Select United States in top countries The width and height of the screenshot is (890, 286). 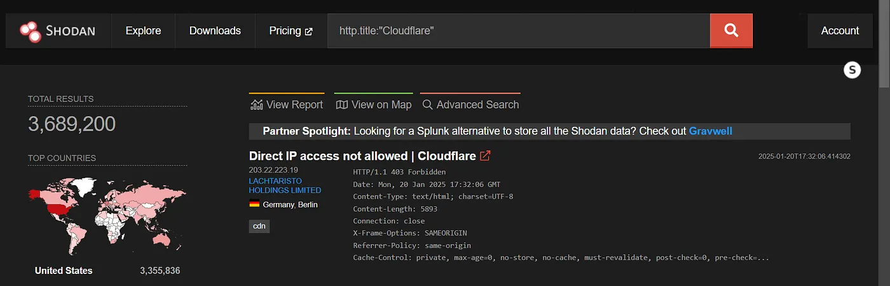pyautogui.click(x=64, y=271)
